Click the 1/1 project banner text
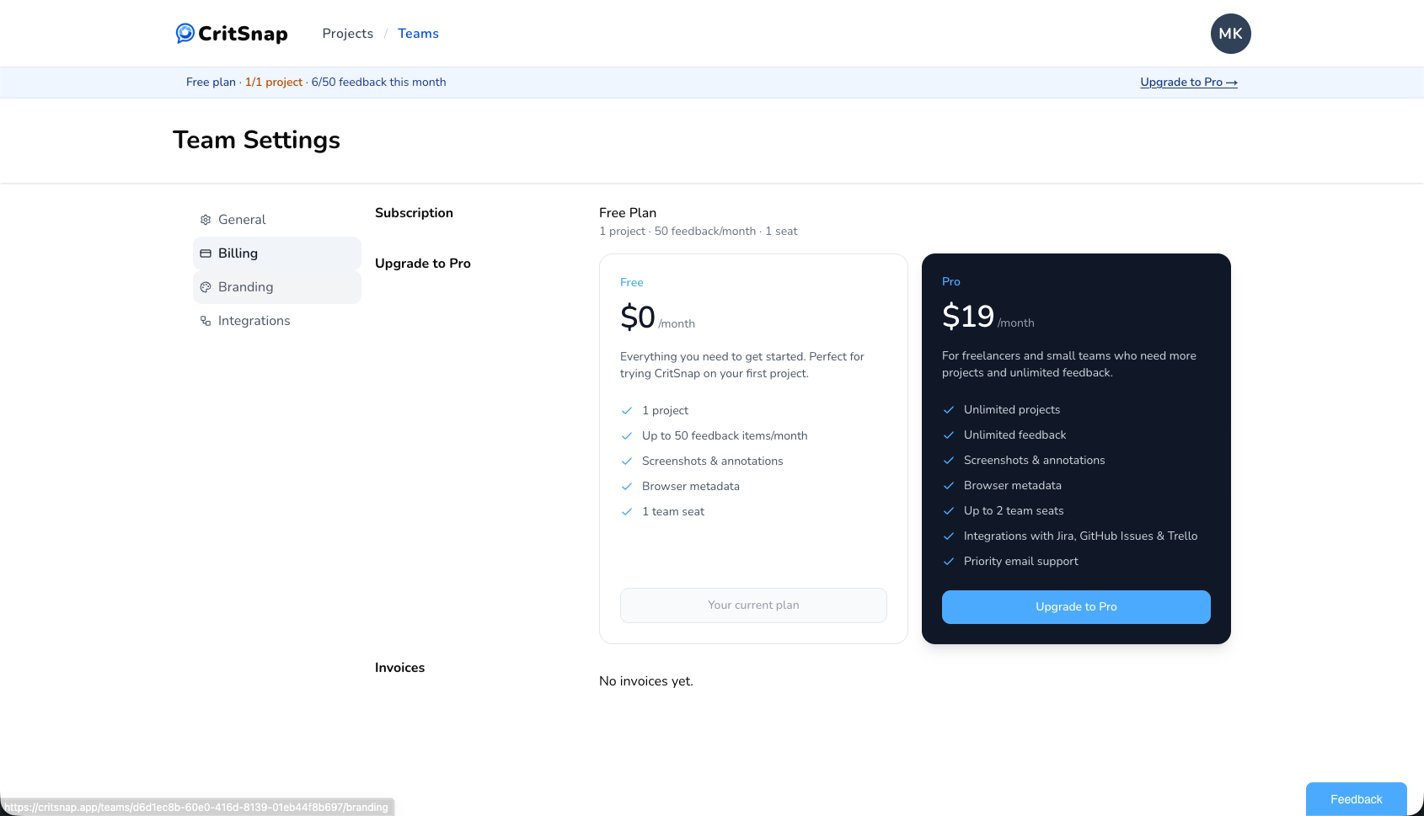 pos(274,82)
